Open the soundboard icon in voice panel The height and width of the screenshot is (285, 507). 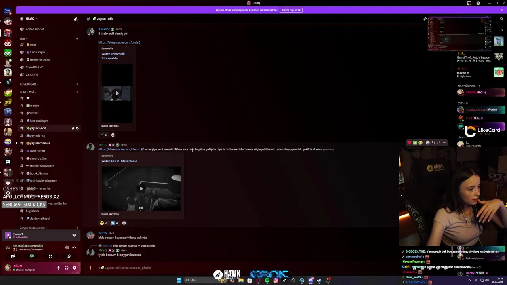69,256
